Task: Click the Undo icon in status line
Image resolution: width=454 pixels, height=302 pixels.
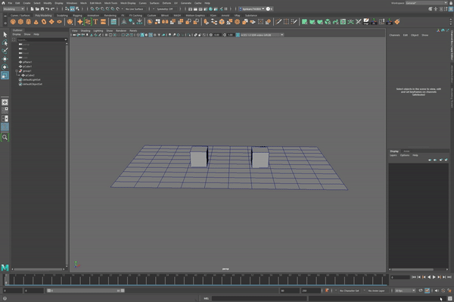Action: click(x=48, y=9)
